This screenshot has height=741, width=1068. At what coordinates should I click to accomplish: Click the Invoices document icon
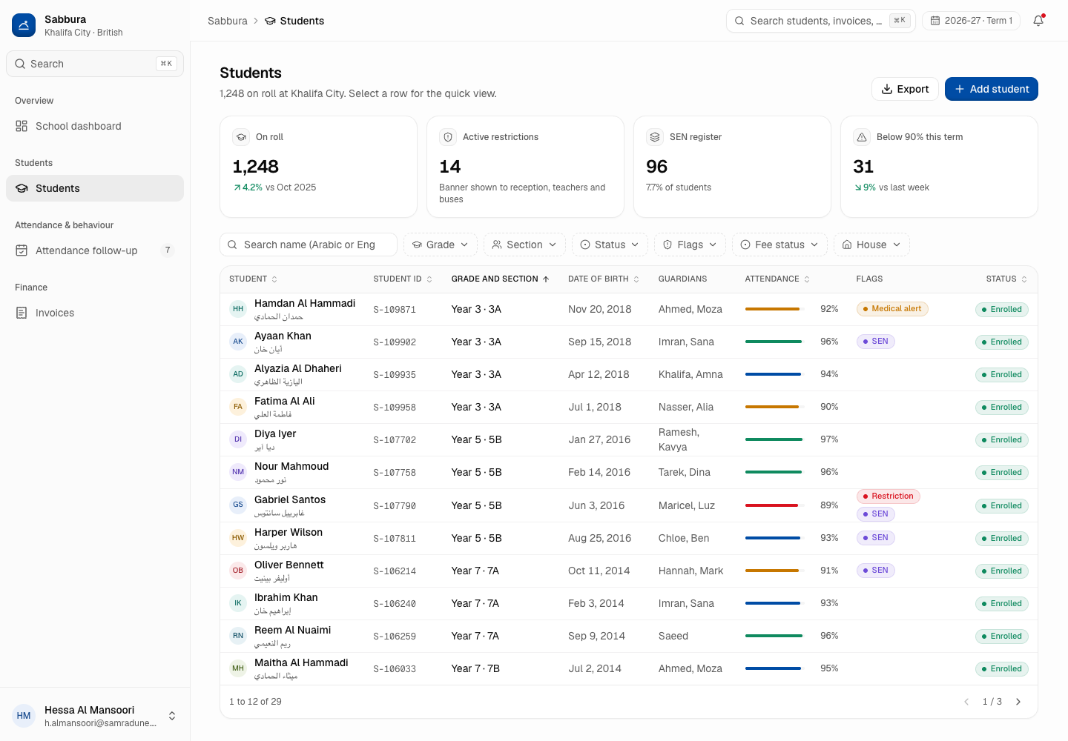pyautogui.click(x=22, y=313)
